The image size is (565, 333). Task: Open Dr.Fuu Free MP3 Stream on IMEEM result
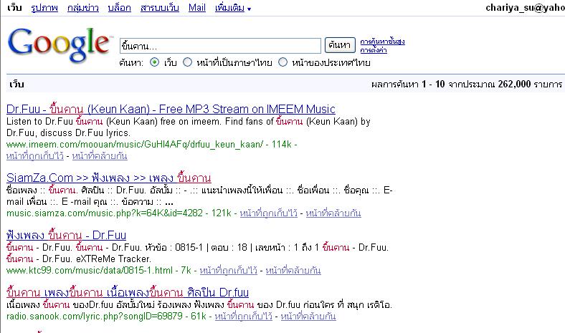point(171,109)
